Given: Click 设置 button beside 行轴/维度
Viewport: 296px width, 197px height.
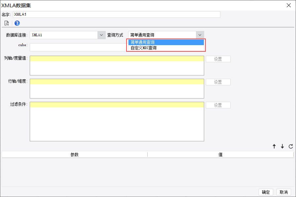Looking at the screenshot, I should (x=218, y=82).
